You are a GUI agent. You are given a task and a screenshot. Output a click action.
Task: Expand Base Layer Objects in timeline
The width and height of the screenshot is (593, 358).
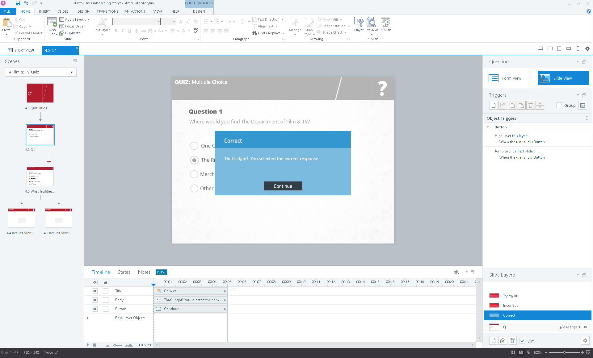pyautogui.click(x=88, y=318)
